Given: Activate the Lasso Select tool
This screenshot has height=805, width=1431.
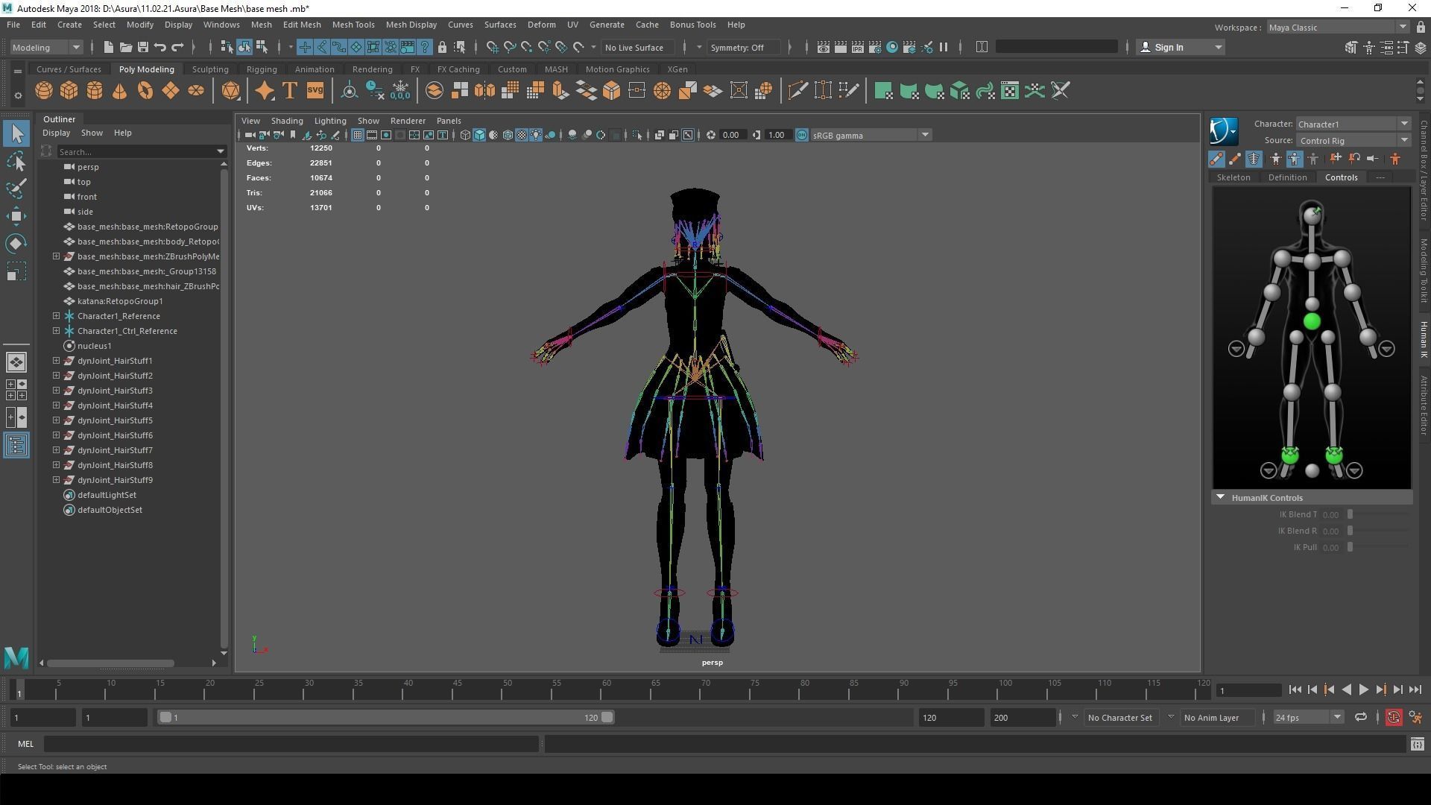Looking at the screenshot, I should (16, 161).
